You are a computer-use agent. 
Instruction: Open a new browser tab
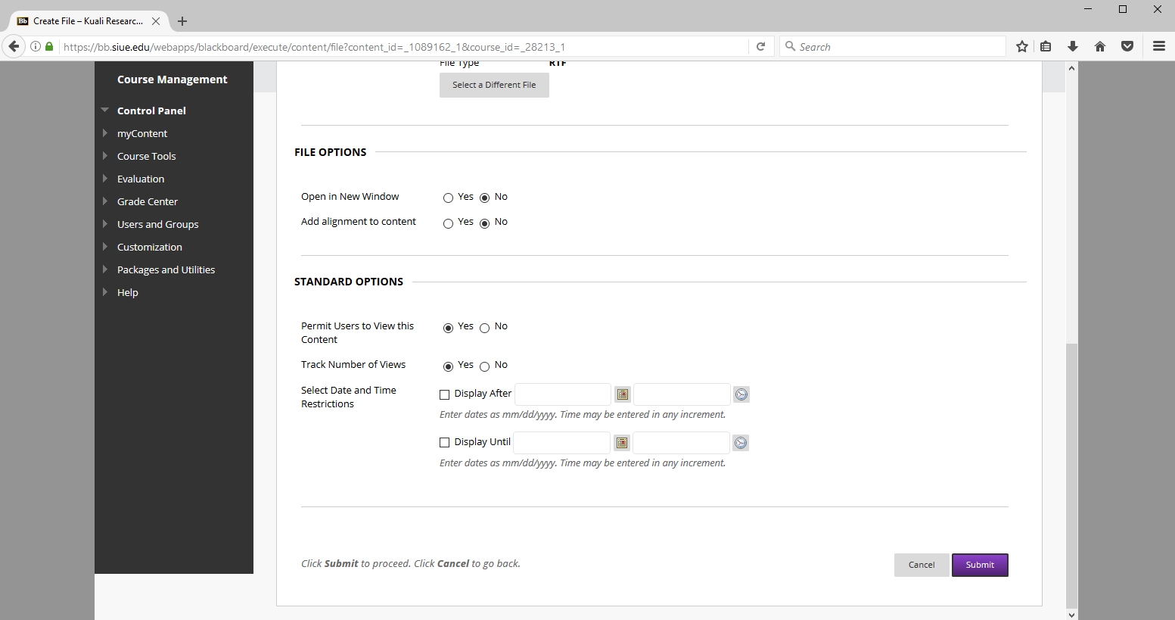point(182,21)
